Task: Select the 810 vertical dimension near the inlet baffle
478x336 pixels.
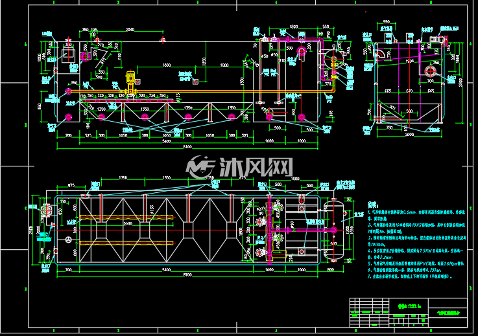Action: [119, 56]
